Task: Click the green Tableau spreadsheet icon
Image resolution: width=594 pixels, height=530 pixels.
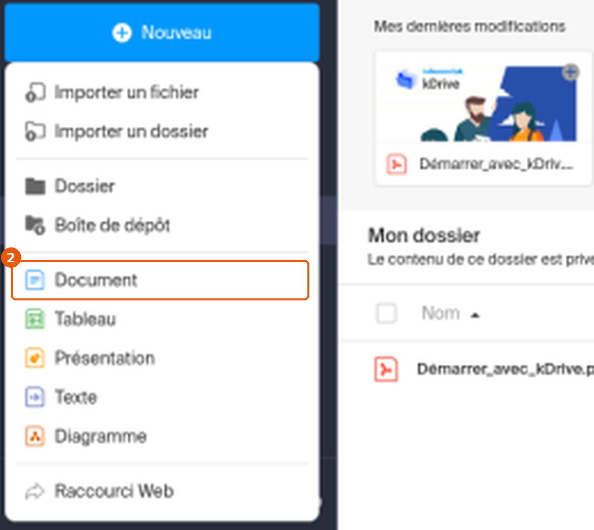Action: [35, 319]
